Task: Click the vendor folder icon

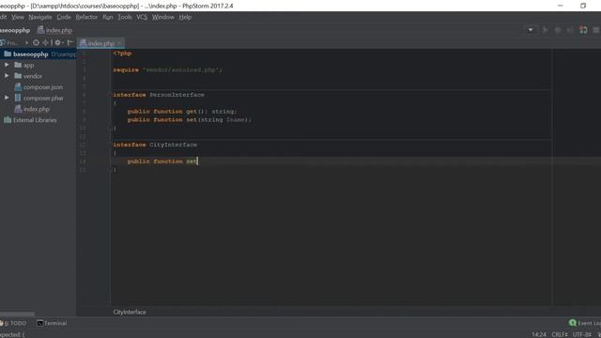Action: (x=18, y=76)
